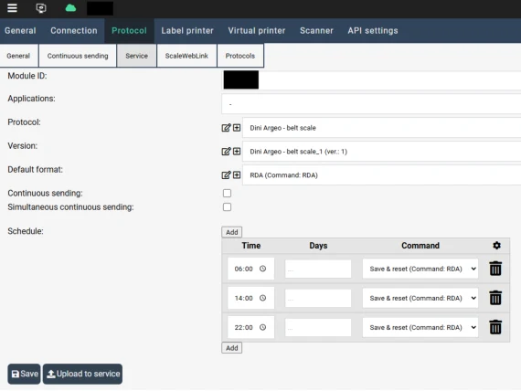Select the Protocol main tab
The image size is (521, 391).
(129, 30)
